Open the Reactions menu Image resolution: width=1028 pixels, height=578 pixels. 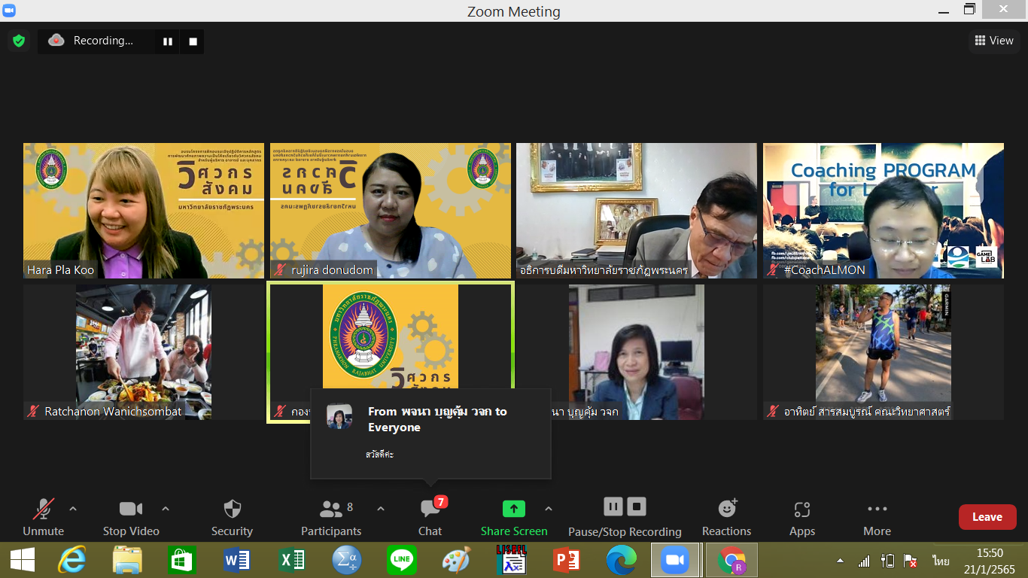(x=727, y=518)
